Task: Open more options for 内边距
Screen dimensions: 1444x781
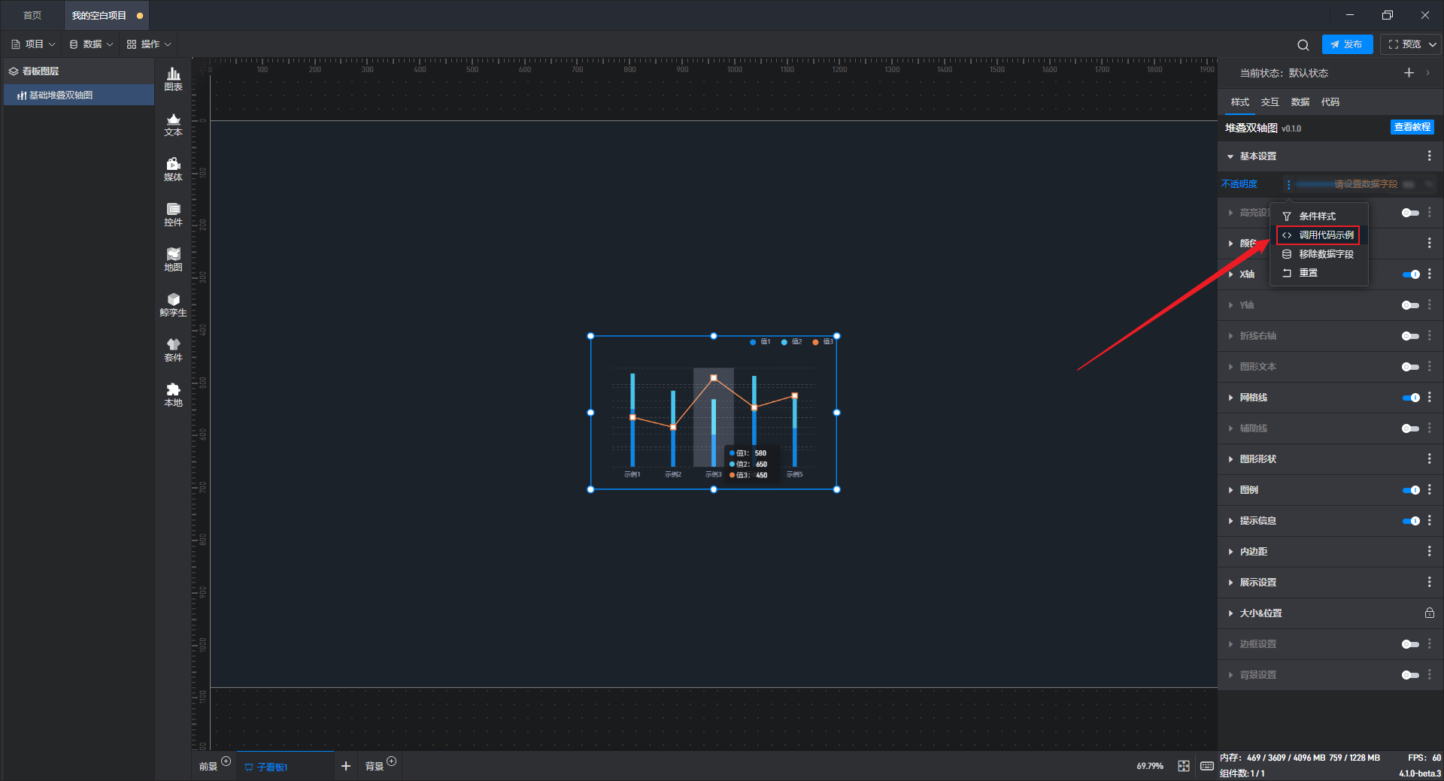Action: click(x=1429, y=551)
